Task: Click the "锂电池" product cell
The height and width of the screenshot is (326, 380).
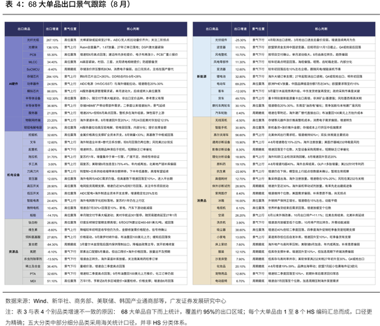Action: pos(221,77)
